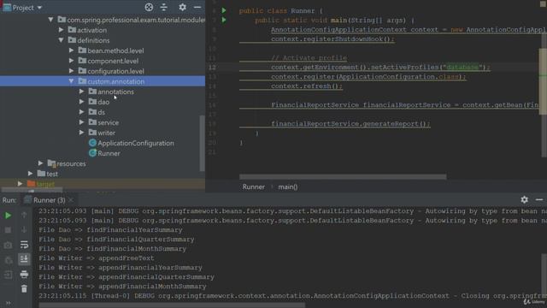Select the definitions package label
The width and height of the screenshot is (547, 308).
[93, 40]
